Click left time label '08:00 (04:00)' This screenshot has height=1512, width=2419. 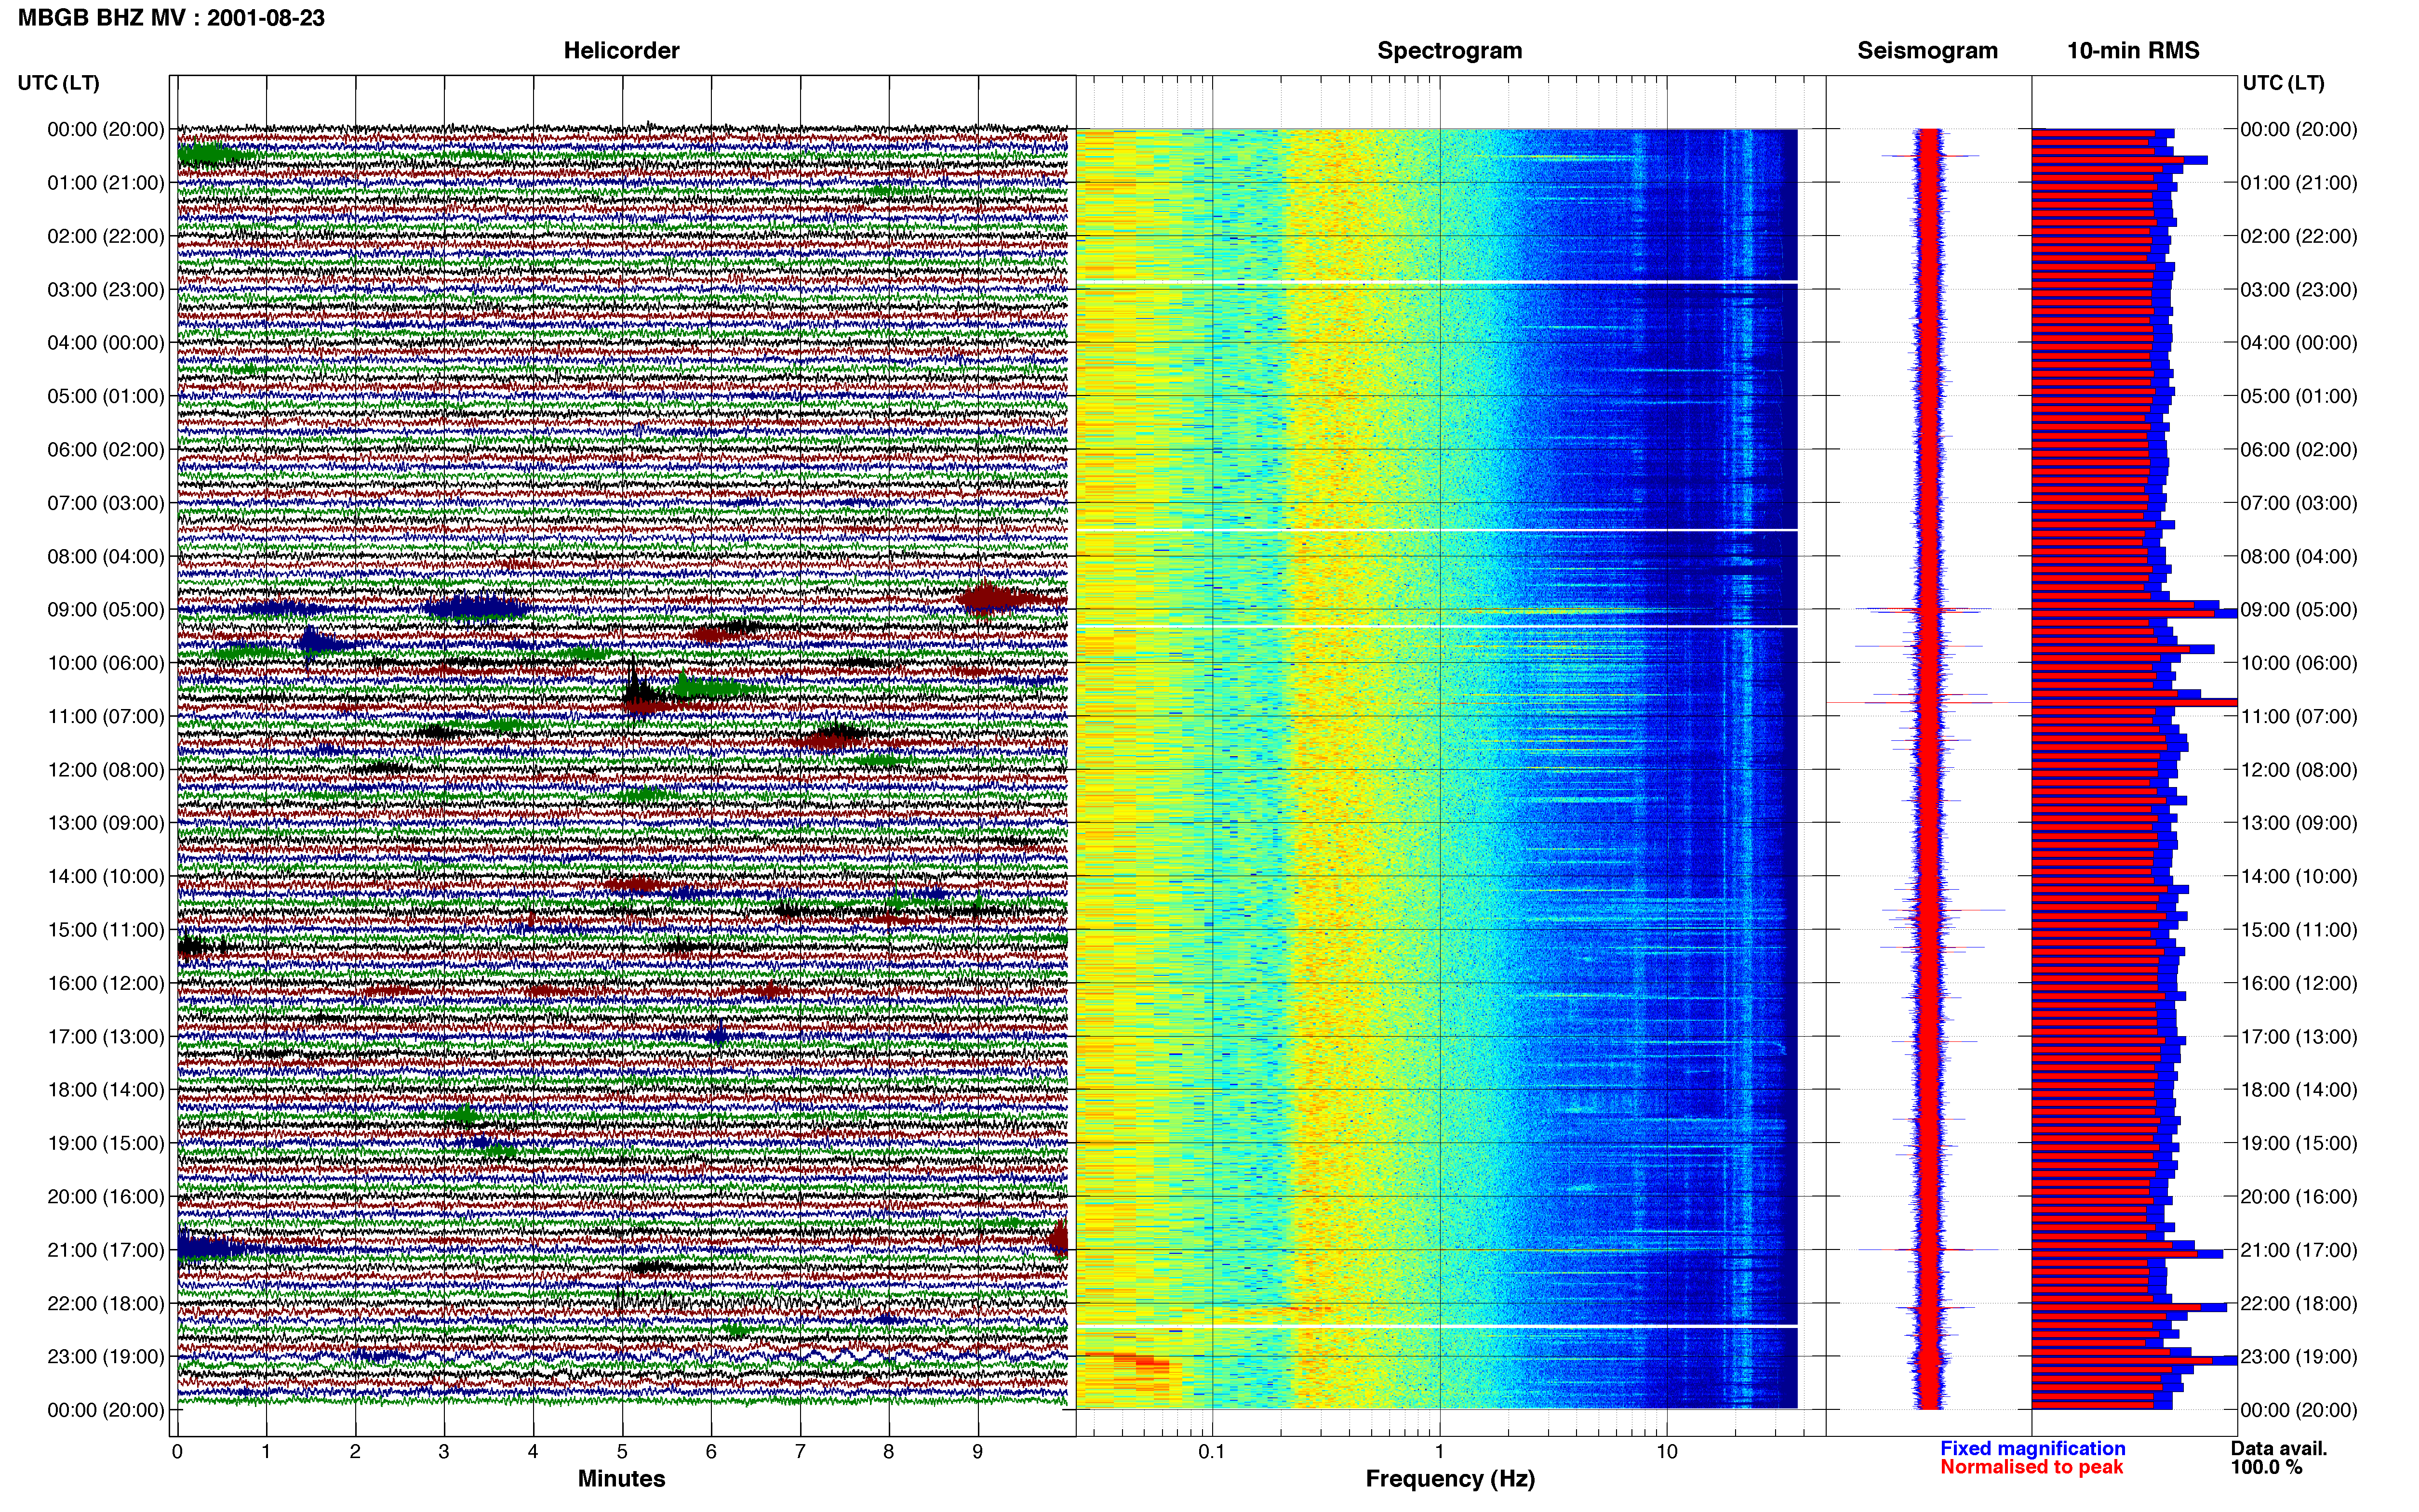point(106,556)
